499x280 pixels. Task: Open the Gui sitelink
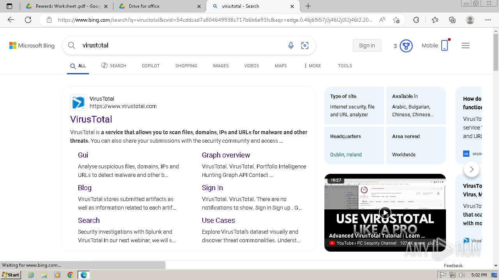[83, 155]
